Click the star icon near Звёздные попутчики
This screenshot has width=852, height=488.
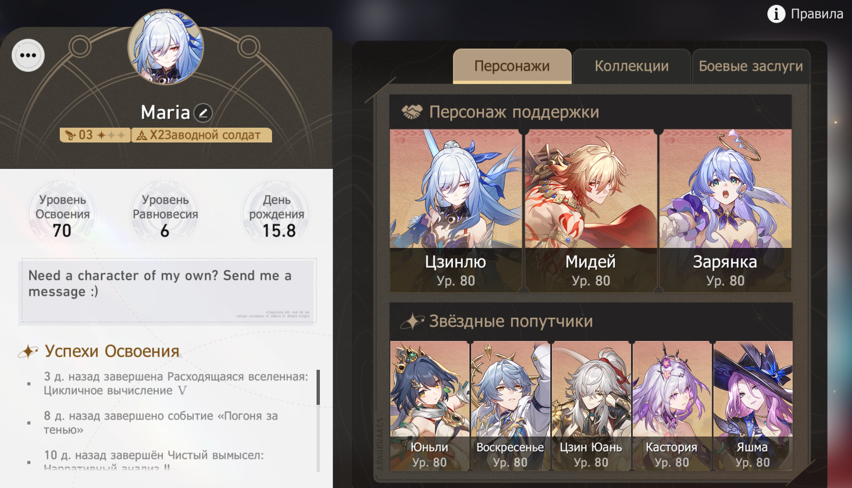click(x=412, y=321)
